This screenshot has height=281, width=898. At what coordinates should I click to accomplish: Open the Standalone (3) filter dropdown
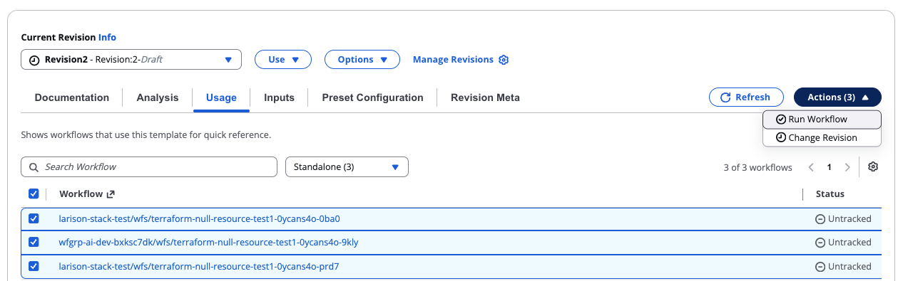[x=347, y=167]
